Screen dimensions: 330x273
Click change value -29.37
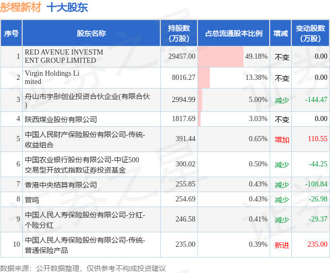click(x=318, y=219)
